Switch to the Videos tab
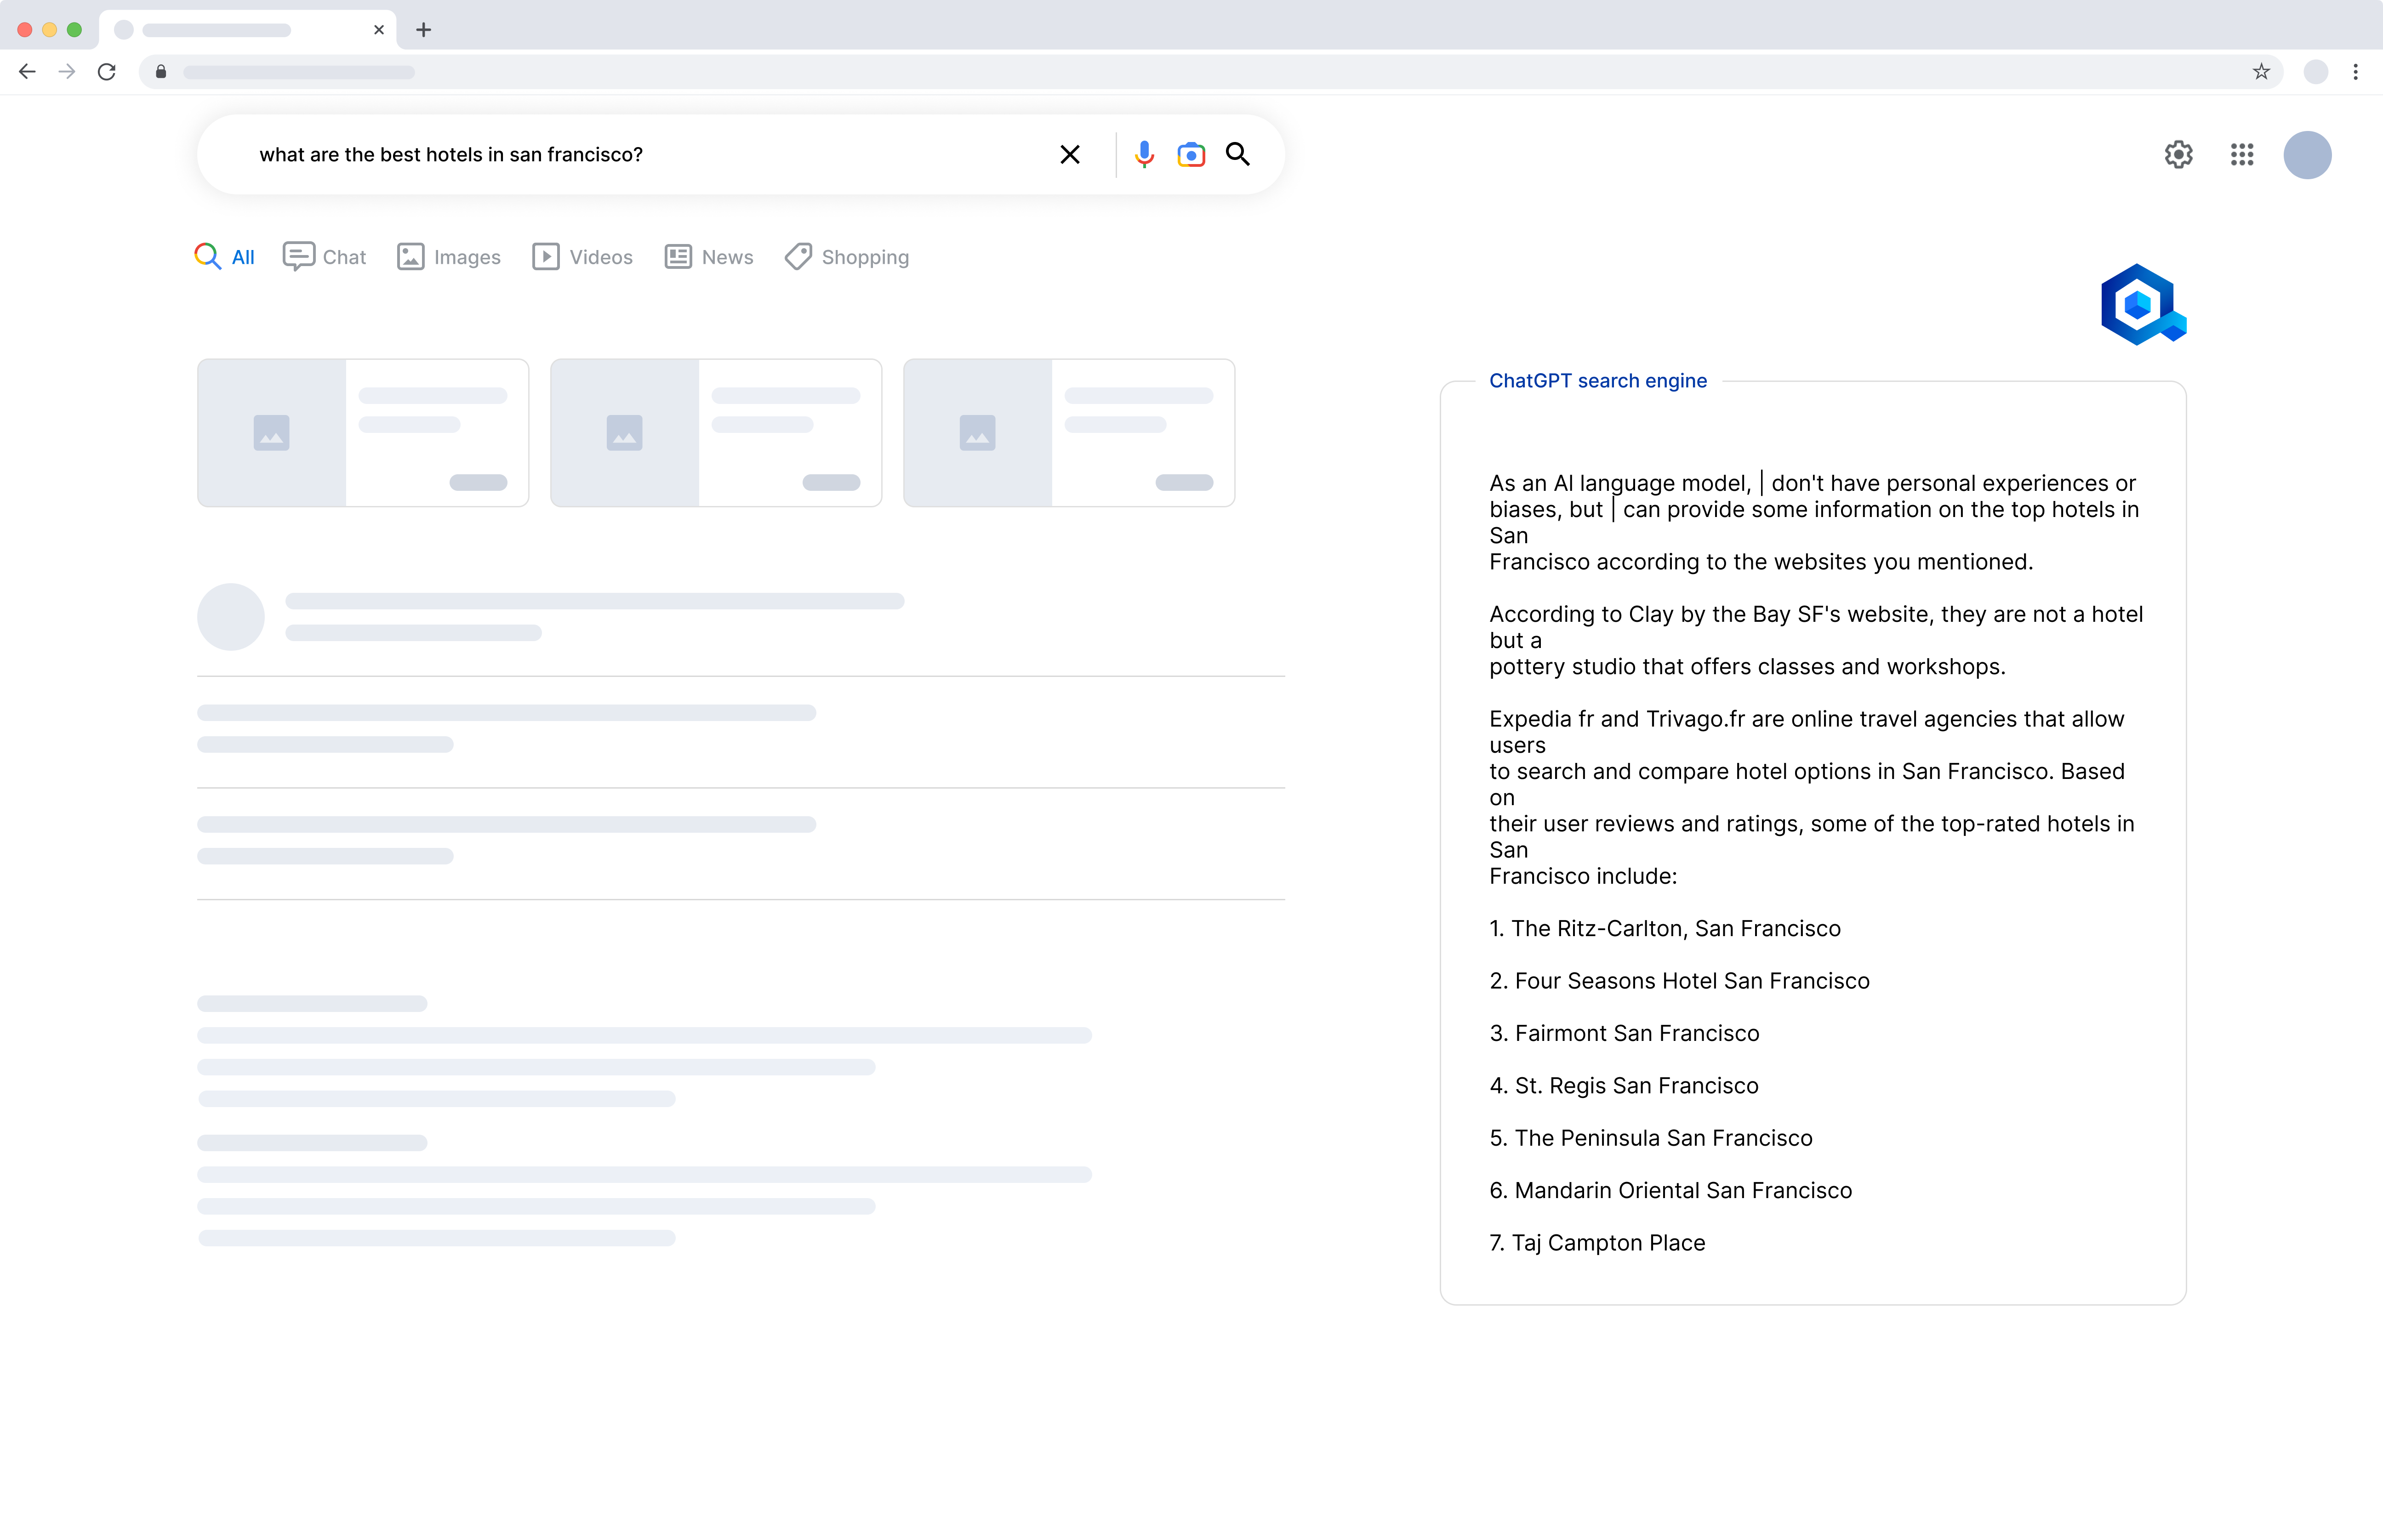Screen dimensions: 2383x1540 coord(583,257)
